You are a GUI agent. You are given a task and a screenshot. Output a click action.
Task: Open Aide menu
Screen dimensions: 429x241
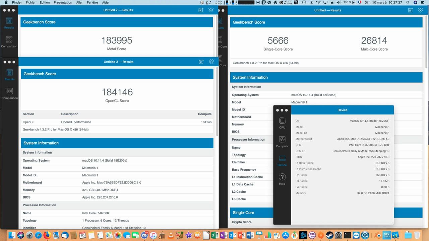[x=105, y=2]
